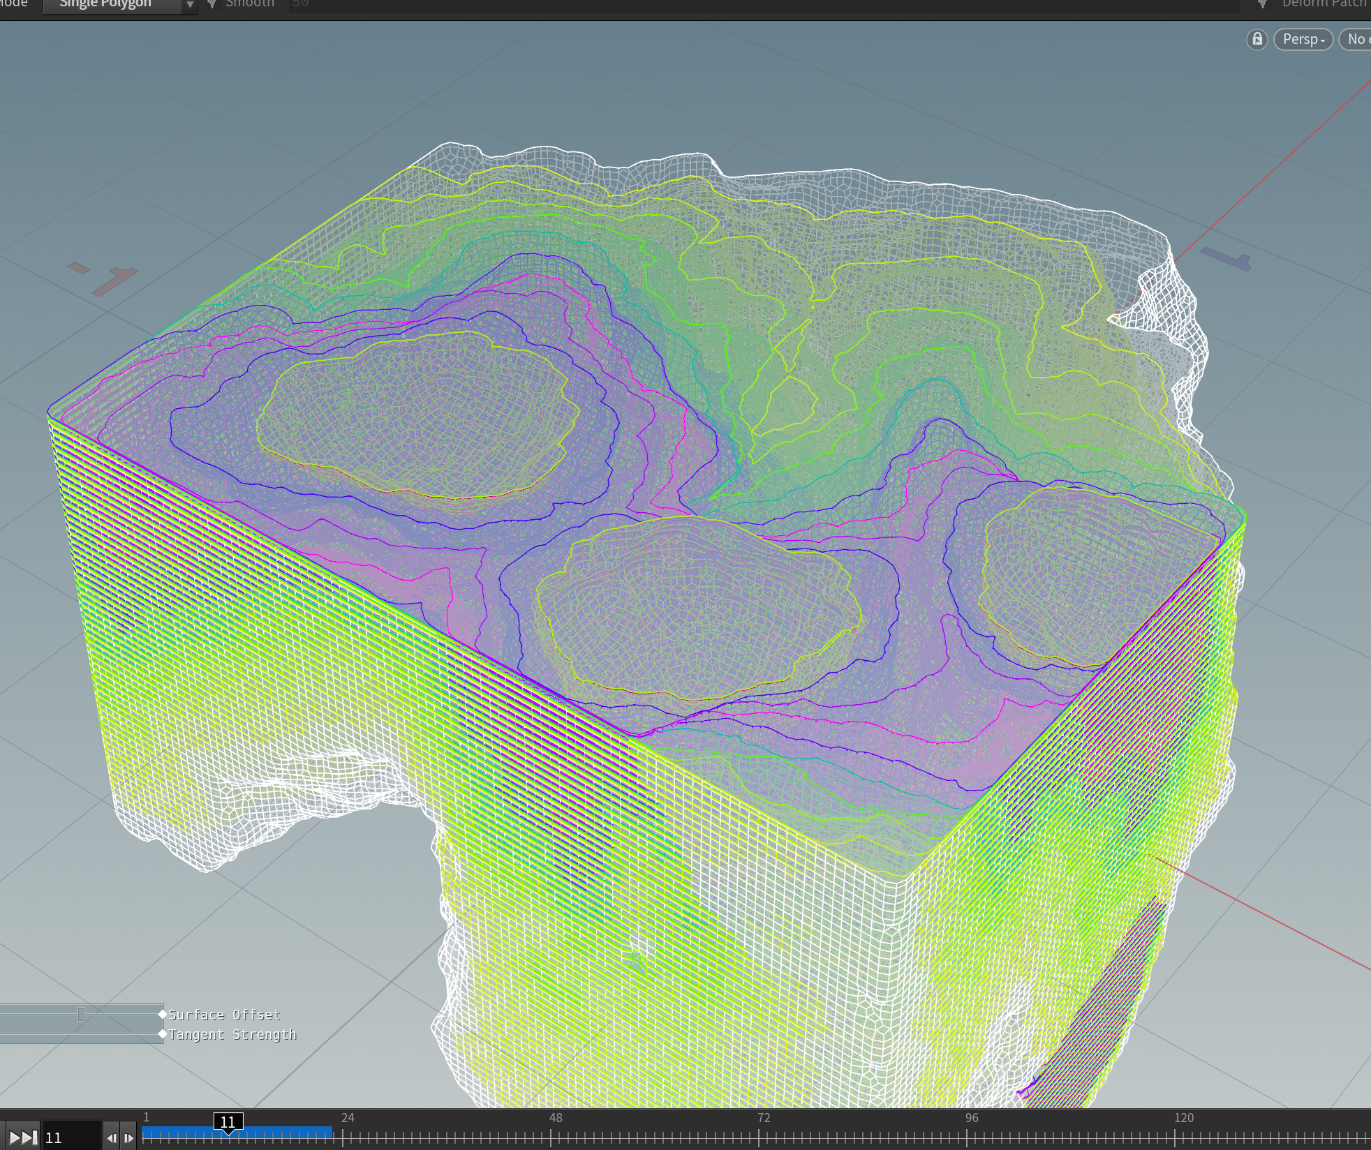Click the Tangent Strength slider track
The width and height of the screenshot is (1371, 1150).
(81, 1034)
